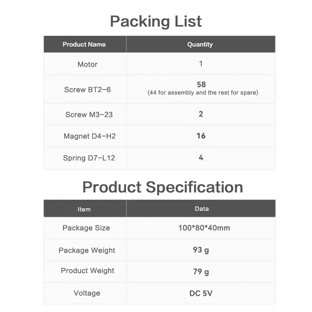Click the Item column header
312x312 pixels.
pos(84,209)
